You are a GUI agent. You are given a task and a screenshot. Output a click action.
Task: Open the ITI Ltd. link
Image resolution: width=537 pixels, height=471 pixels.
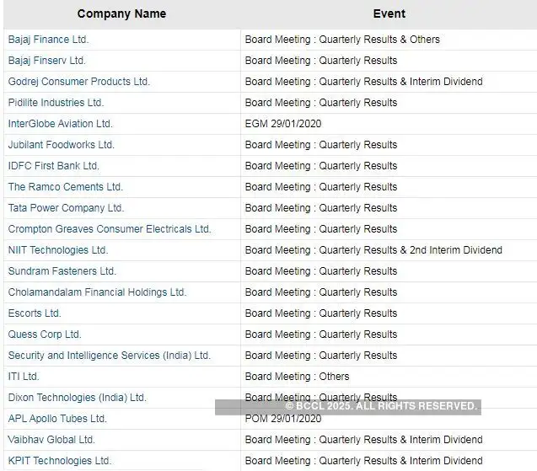pos(24,377)
